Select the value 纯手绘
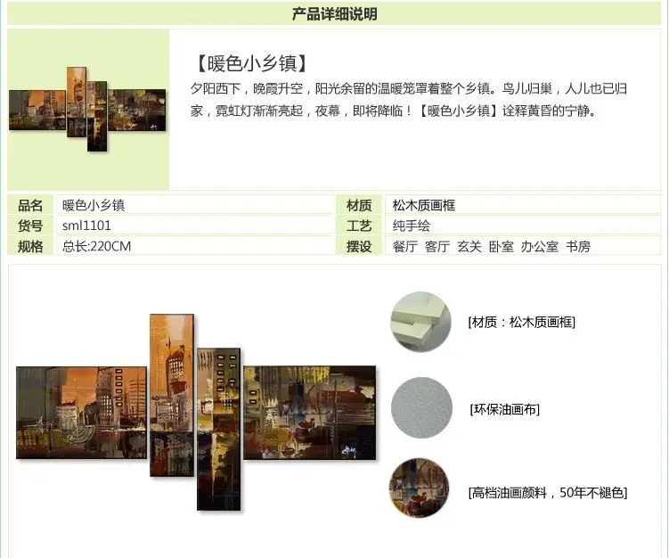This screenshot has height=558, width=669. [x=412, y=226]
